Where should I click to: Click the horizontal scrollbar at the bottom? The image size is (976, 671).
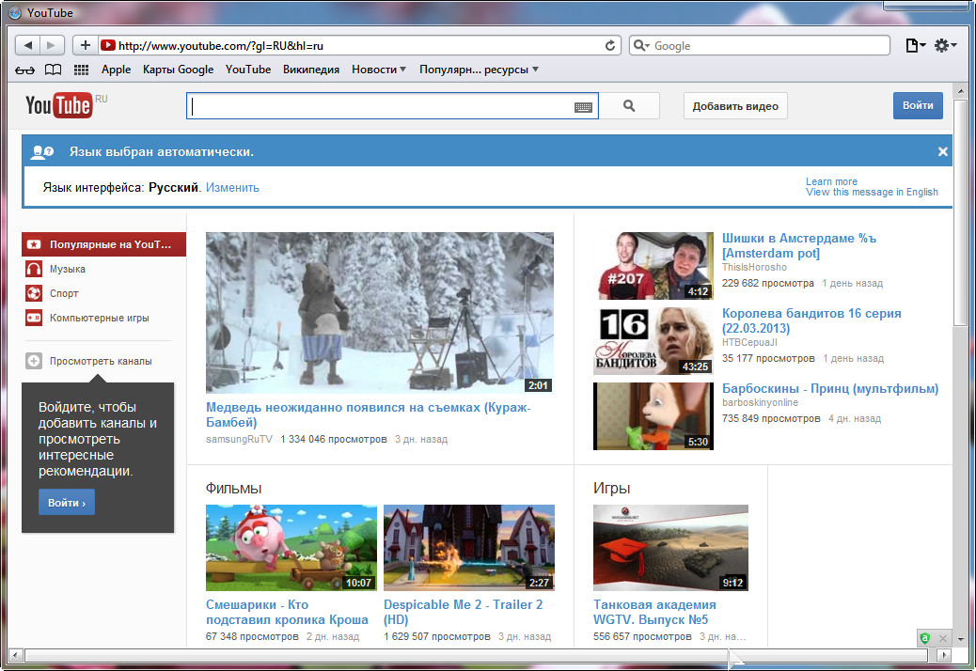pyautogui.click(x=376, y=655)
